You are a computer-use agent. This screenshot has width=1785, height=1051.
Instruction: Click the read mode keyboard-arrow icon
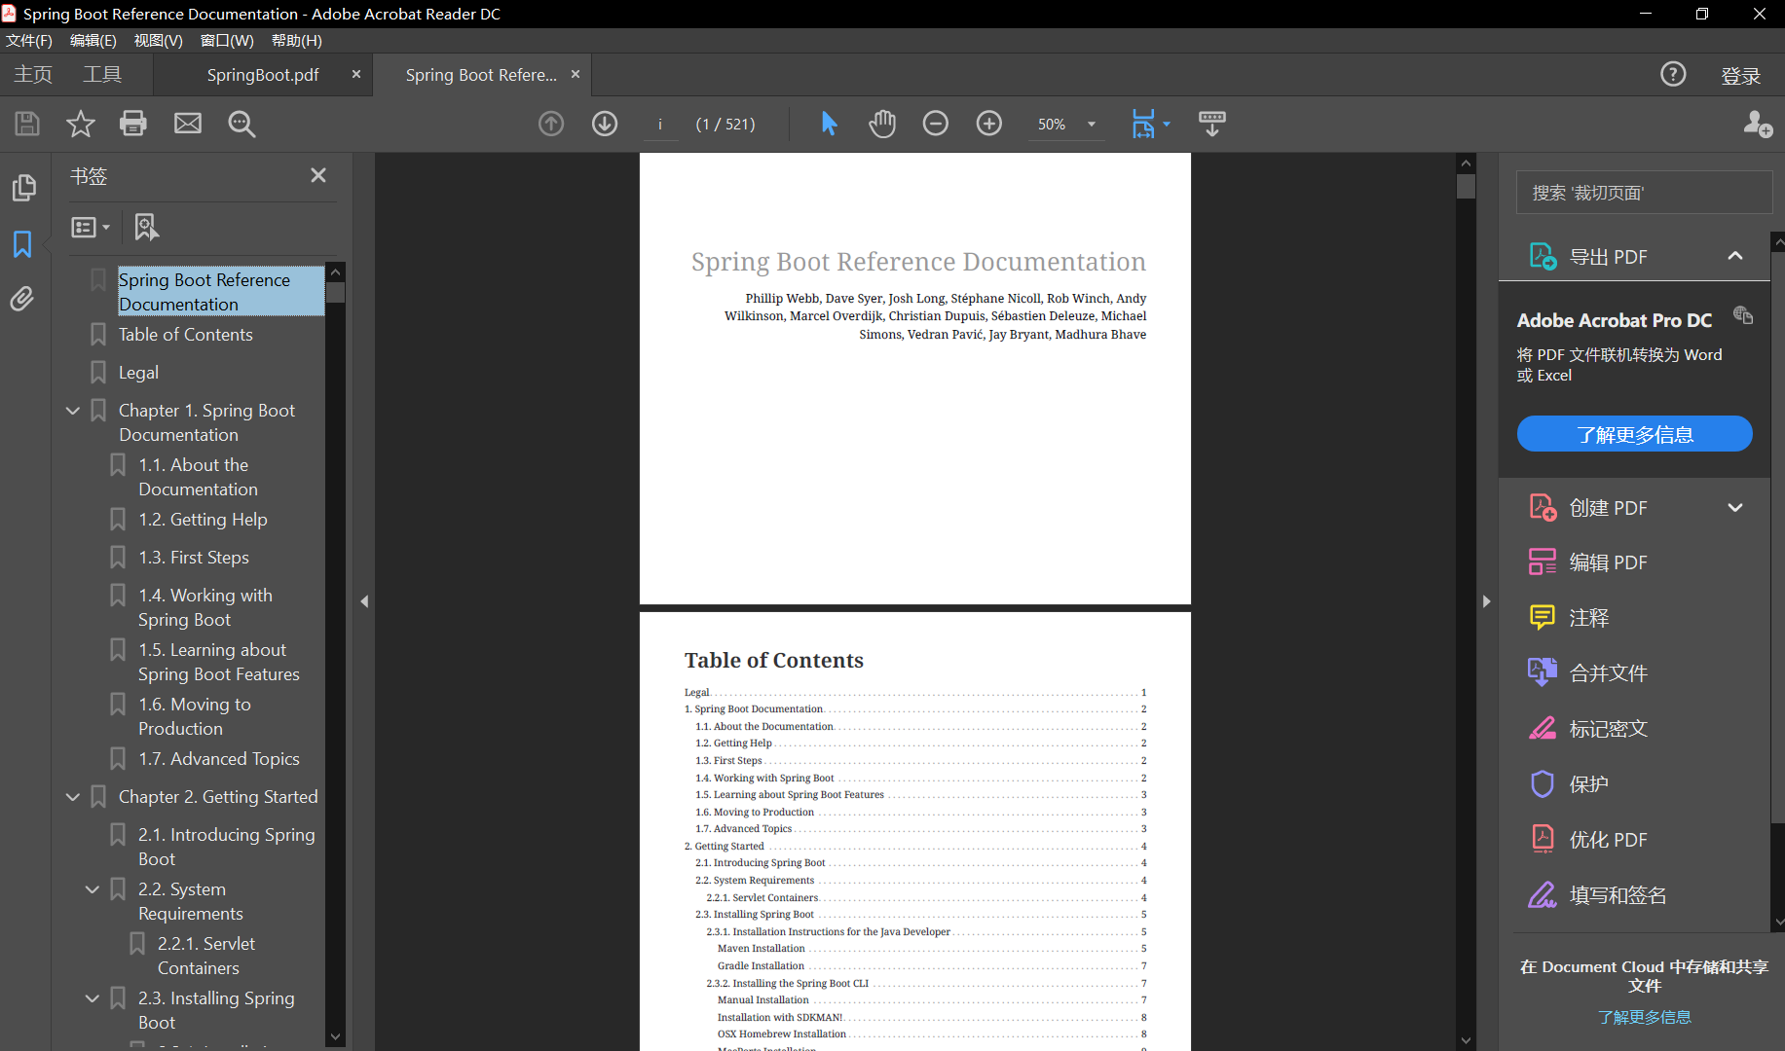(x=1212, y=124)
